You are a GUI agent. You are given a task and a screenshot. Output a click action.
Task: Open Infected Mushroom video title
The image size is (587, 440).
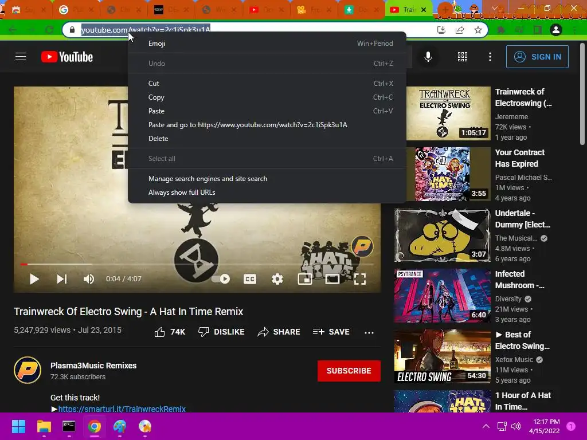tap(519, 280)
